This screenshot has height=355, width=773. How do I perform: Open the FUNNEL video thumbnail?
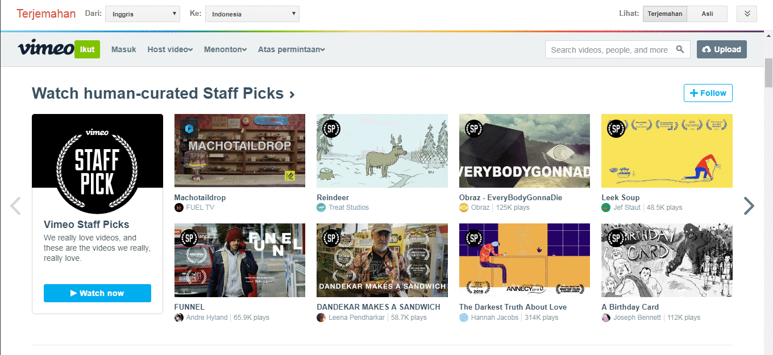[x=240, y=260]
